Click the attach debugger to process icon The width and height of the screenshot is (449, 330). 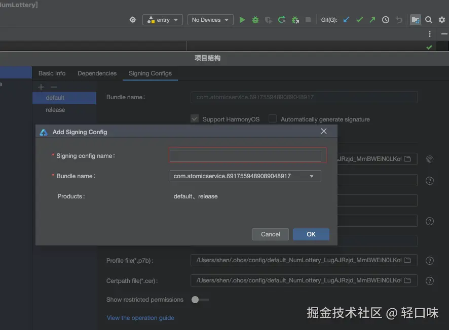(x=295, y=20)
